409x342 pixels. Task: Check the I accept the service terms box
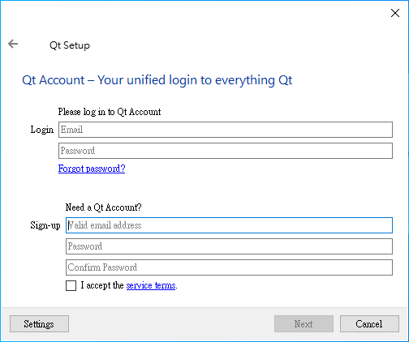[x=71, y=285]
